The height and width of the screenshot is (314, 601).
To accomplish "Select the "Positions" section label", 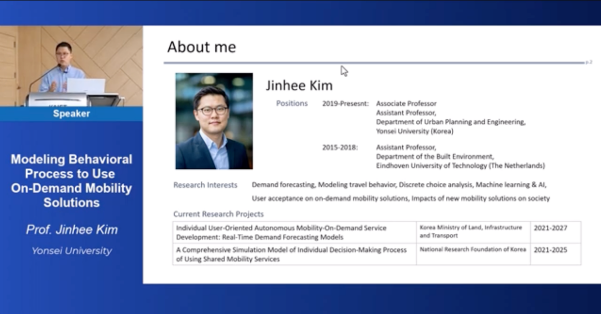I will coord(291,103).
